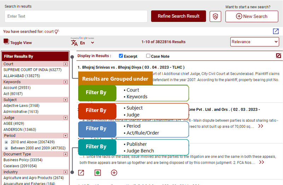
Task: Click the green circle status icon
Action: 98,173
